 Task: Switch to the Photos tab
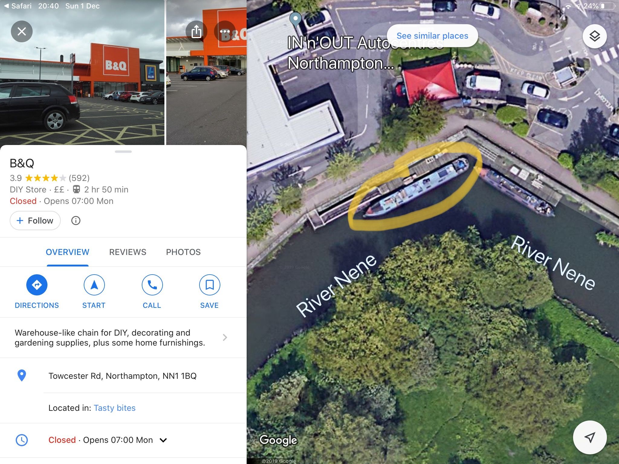click(183, 252)
